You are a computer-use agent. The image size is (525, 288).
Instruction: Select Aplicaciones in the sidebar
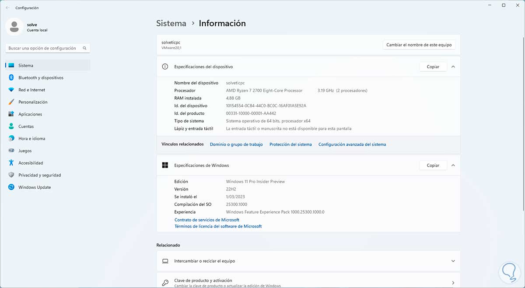point(48,114)
